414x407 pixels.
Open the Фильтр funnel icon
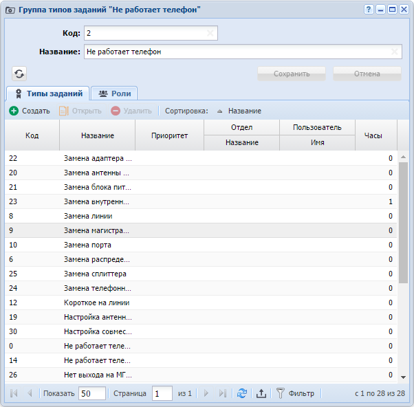pos(280,393)
